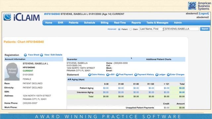The height and width of the screenshot is (119, 212).
Task: Click the Guarantor section header
Action: (72, 59)
